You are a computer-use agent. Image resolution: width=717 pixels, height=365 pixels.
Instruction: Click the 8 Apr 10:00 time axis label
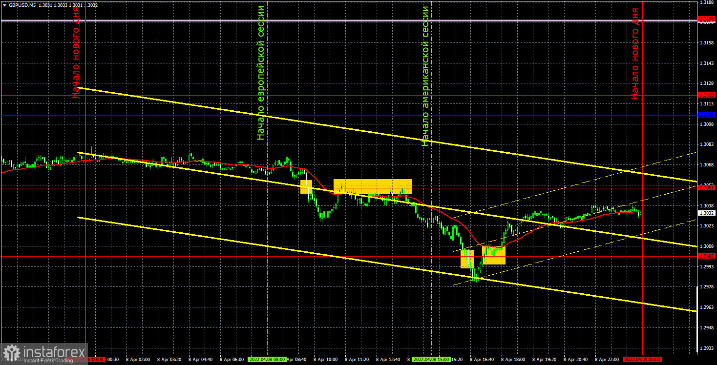(324, 359)
